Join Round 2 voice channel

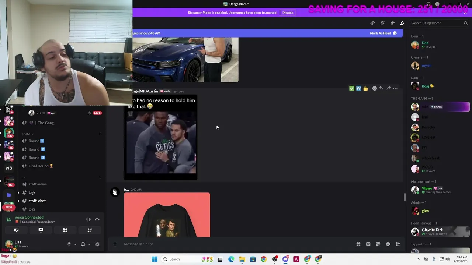pyautogui.click(x=36, y=149)
